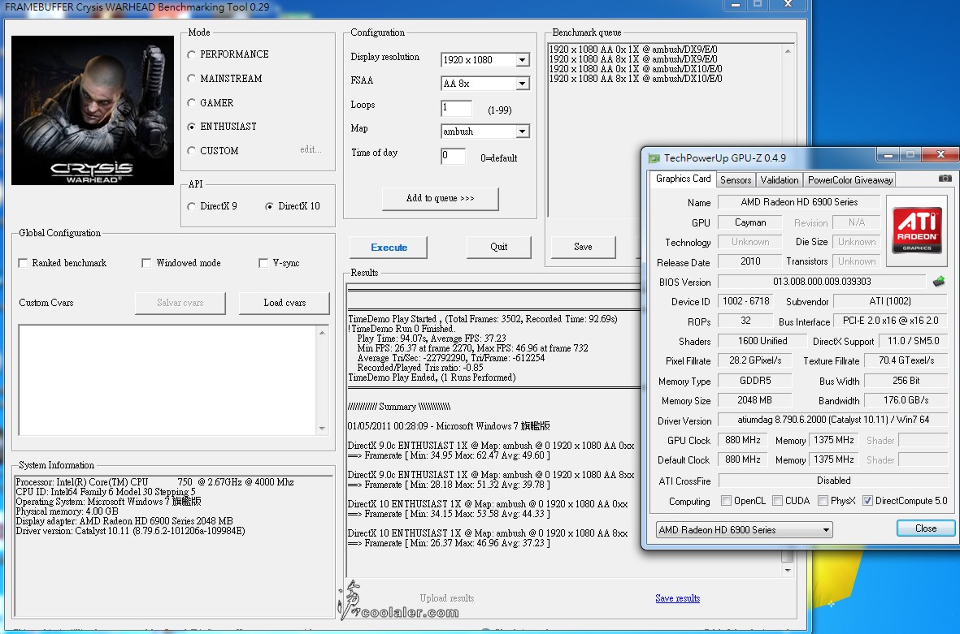The width and height of the screenshot is (960, 634).
Task: Click the Device ID 1002 - 6718 field
Action: coord(745,301)
